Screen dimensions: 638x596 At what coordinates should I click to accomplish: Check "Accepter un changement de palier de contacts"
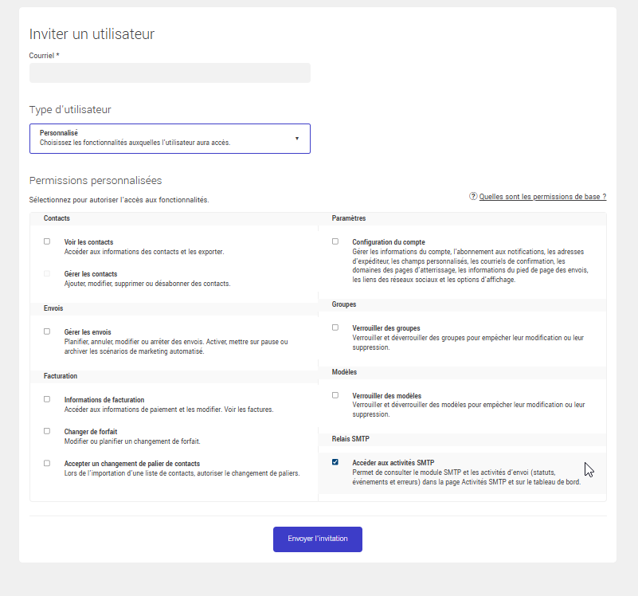46,462
